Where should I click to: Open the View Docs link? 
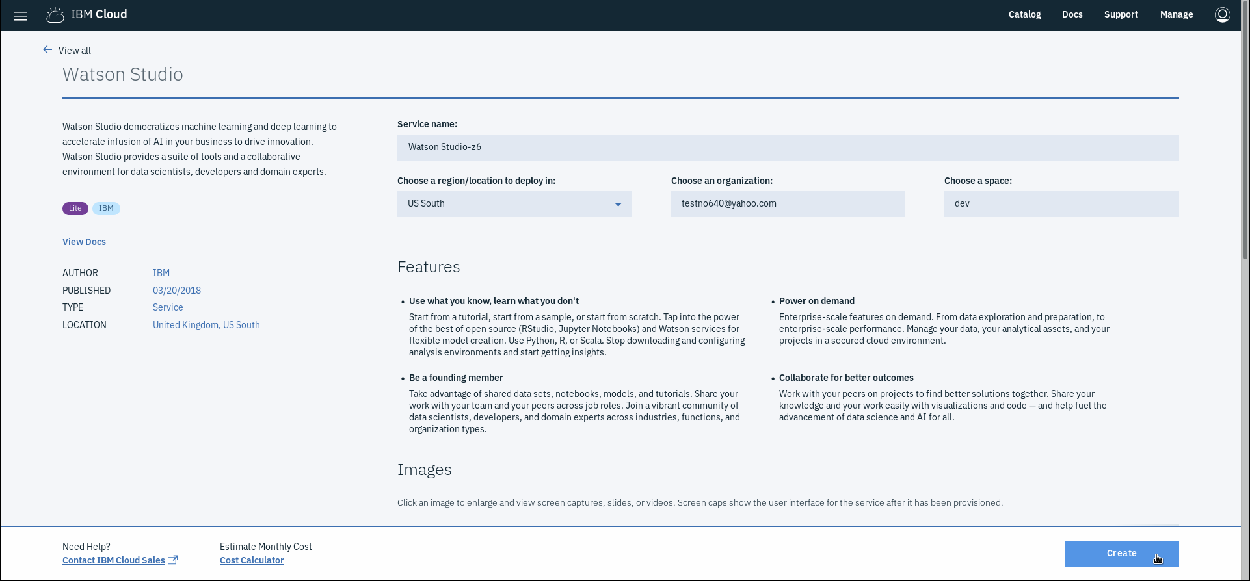coord(84,242)
